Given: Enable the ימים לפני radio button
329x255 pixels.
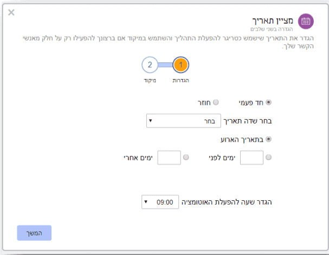Looking at the screenshot, I should point(269,158).
